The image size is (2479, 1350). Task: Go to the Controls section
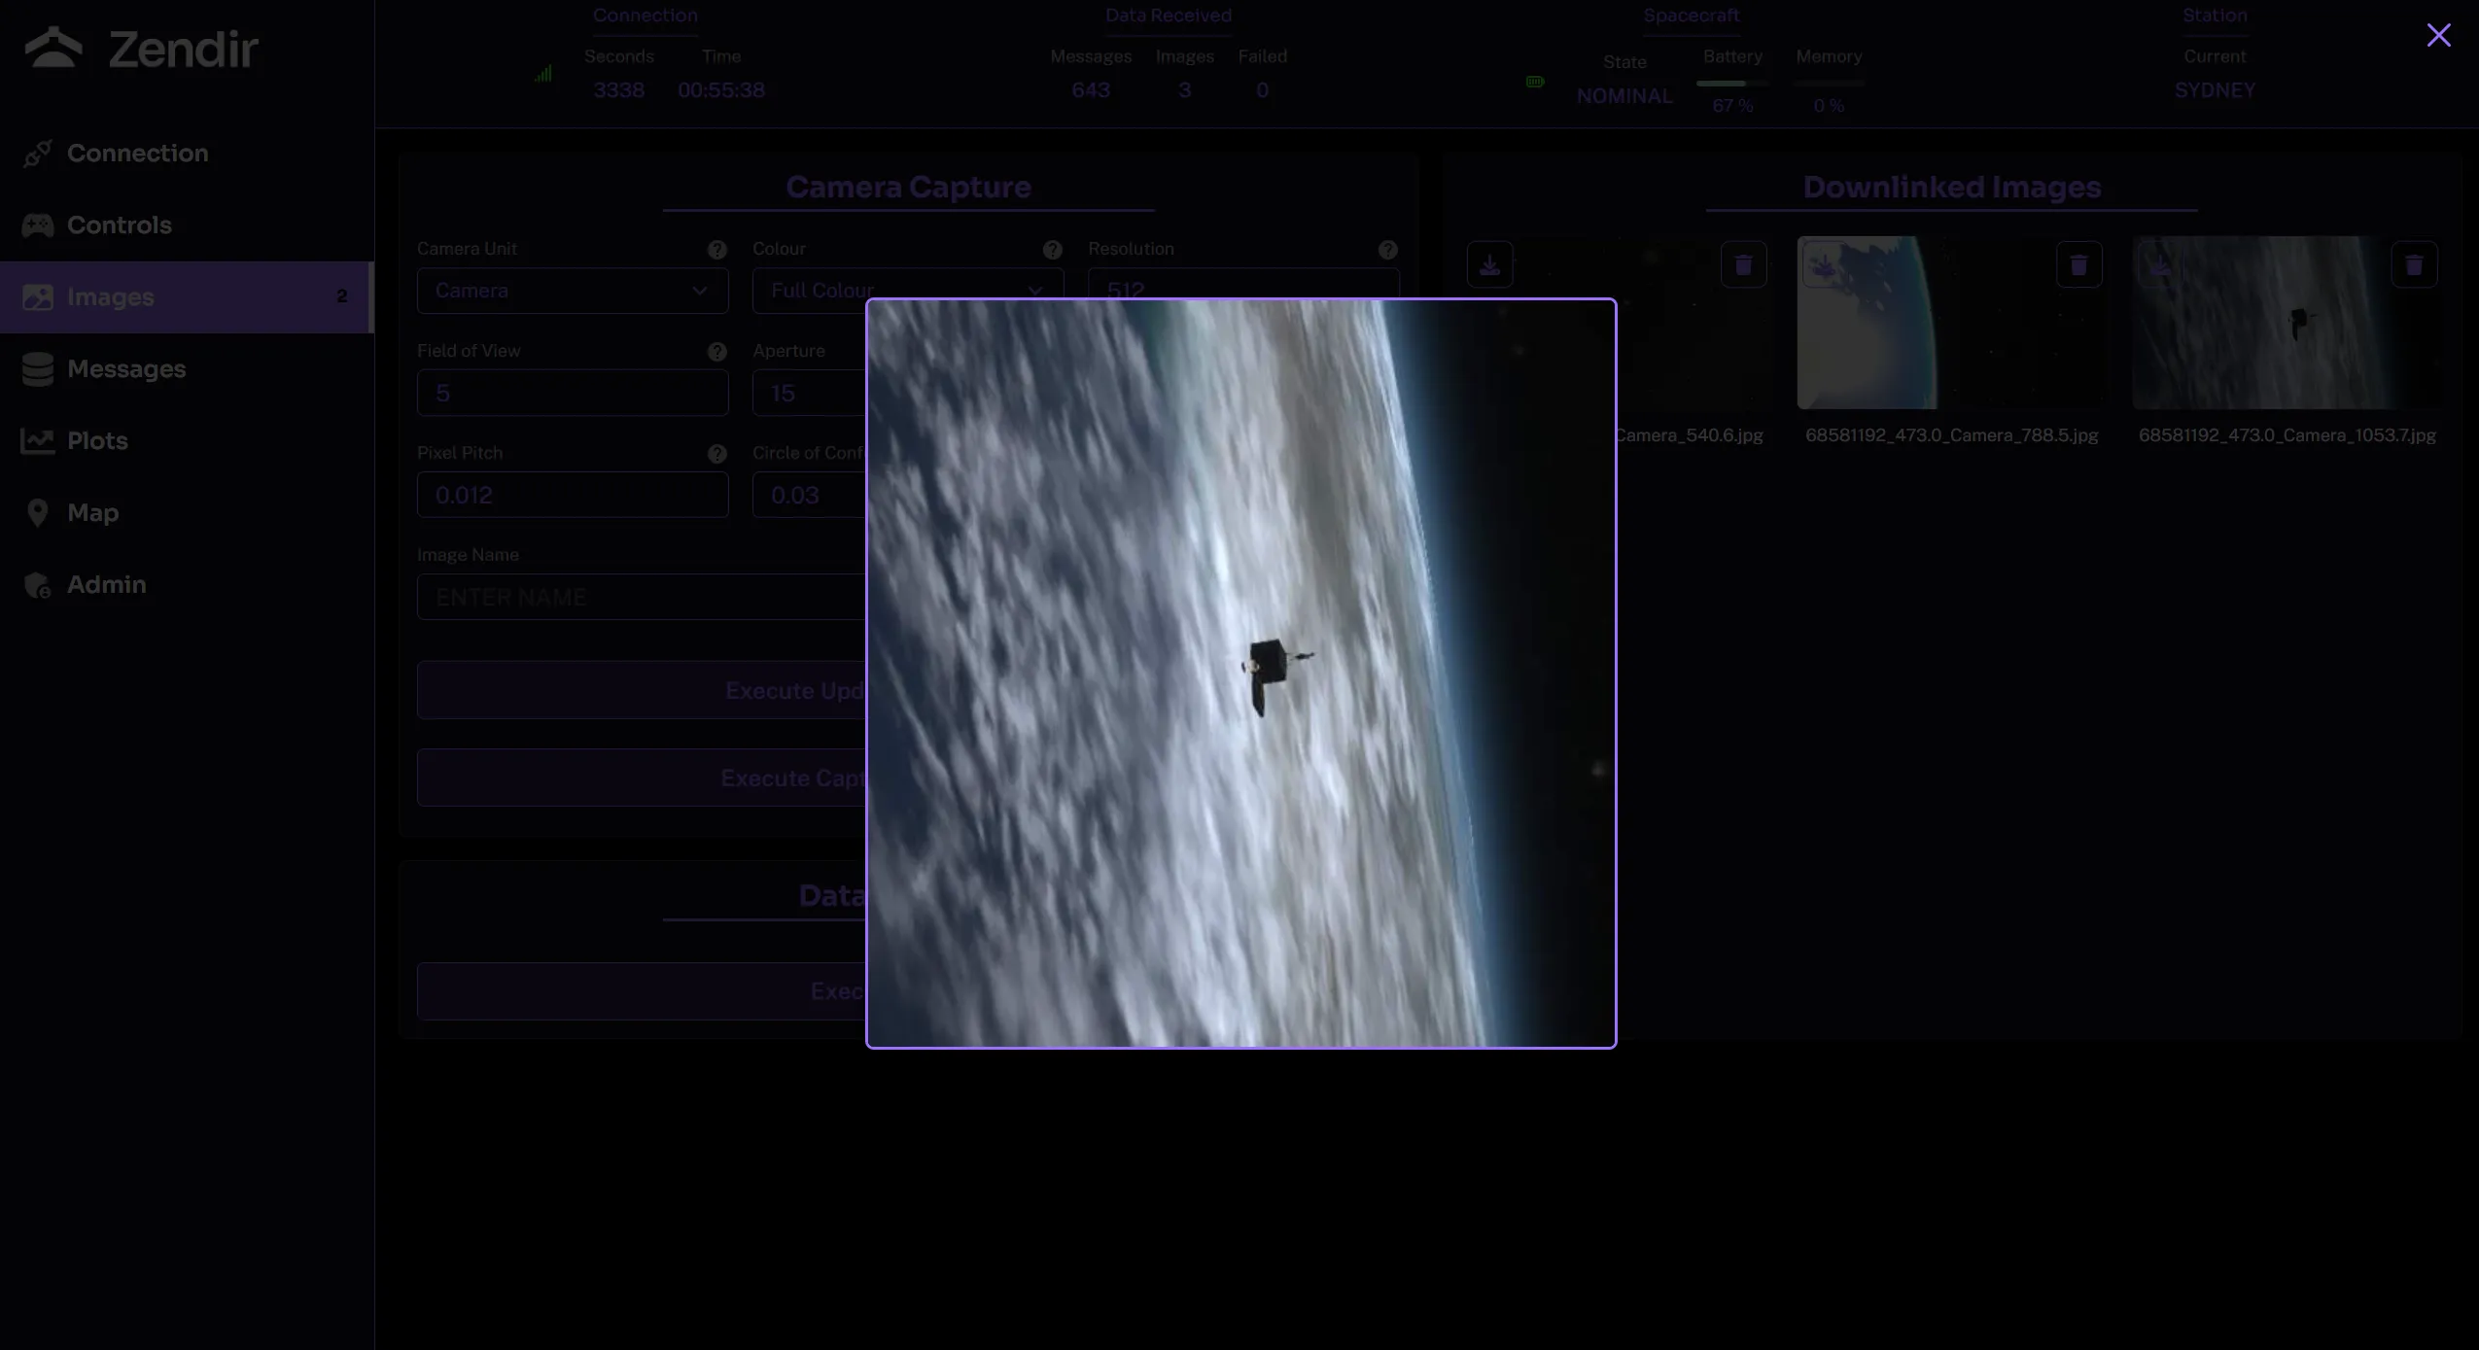[x=119, y=225]
